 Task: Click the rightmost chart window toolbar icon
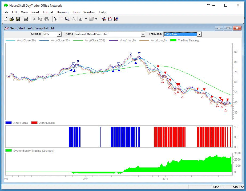pos(116,19)
